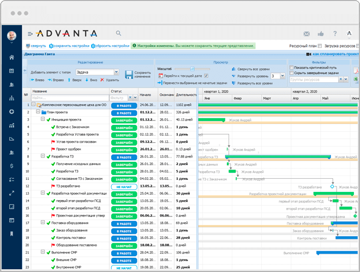Open the help question mark icon
Image resolution: width=360 pixels, height=272 pixels.
click(335, 34)
